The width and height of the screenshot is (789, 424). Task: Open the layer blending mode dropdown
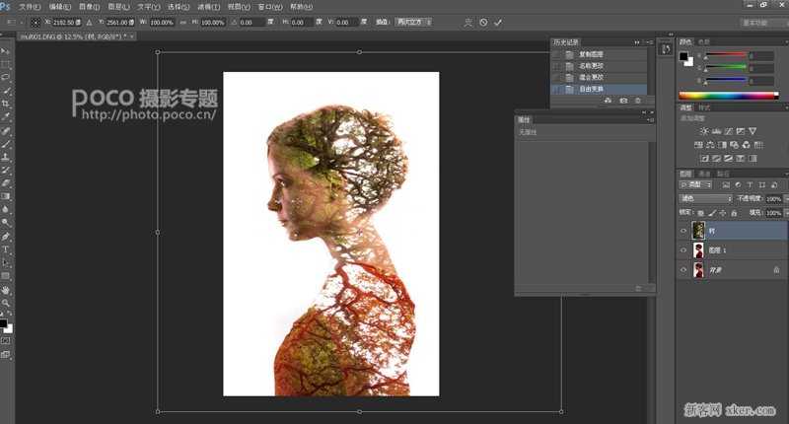point(706,198)
